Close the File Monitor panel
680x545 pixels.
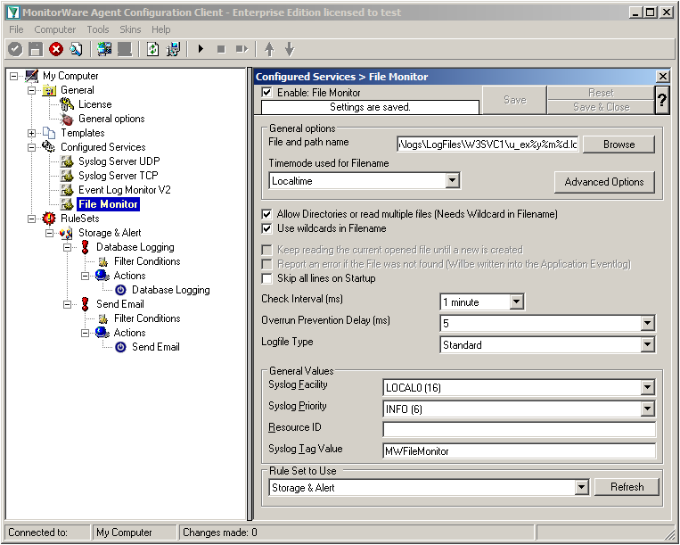(x=663, y=77)
